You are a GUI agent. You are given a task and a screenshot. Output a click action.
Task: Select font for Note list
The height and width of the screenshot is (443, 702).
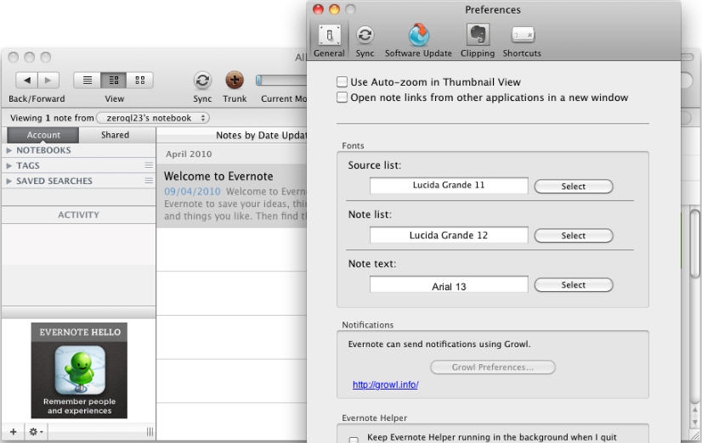point(574,236)
